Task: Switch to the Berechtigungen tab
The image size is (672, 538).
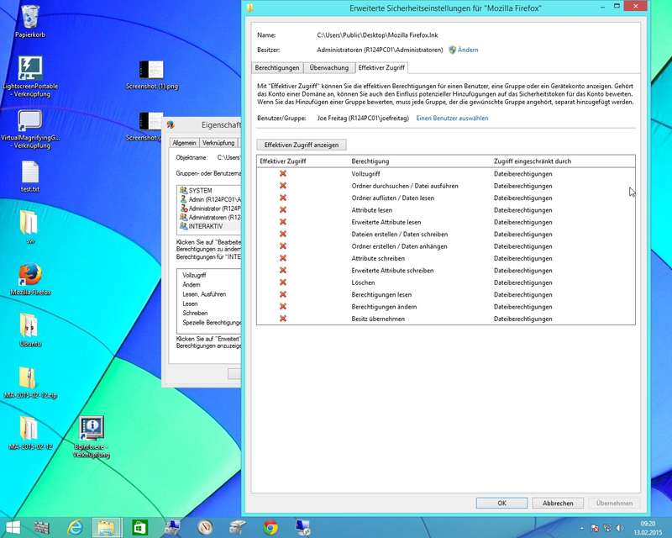Action: click(x=276, y=66)
